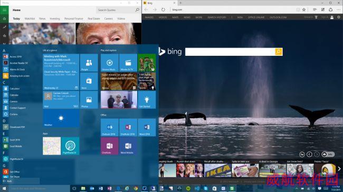Open the IKEA recall news thumbnail

[x=217, y=170]
